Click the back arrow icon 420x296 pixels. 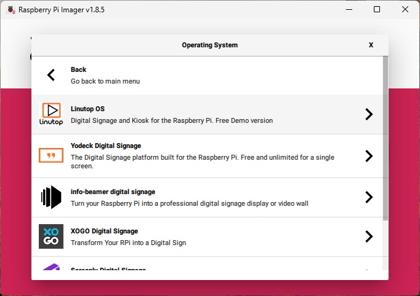pos(51,75)
